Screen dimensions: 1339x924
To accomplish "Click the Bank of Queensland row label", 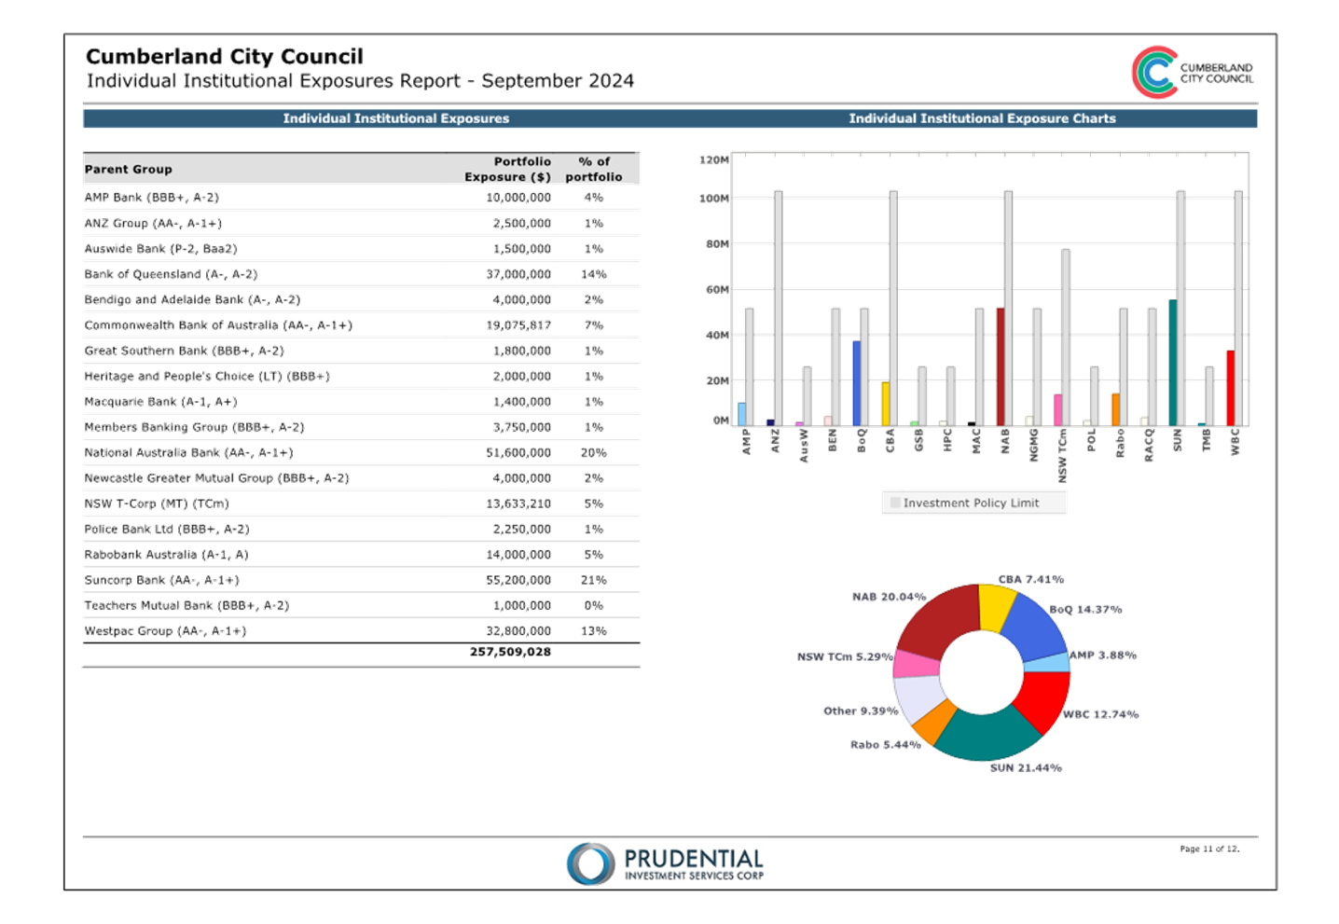I will [171, 274].
